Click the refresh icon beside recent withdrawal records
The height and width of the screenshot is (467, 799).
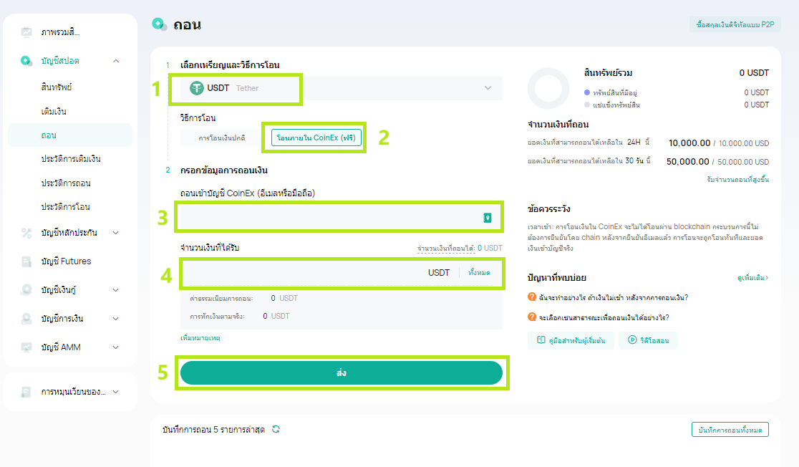276,429
